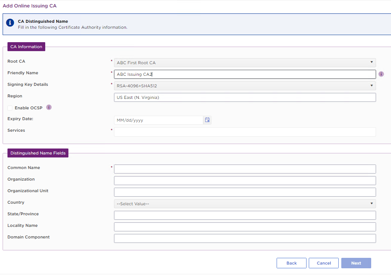Proceed with the Next button
This screenshot has height=275, width=391.
(356, 263)
